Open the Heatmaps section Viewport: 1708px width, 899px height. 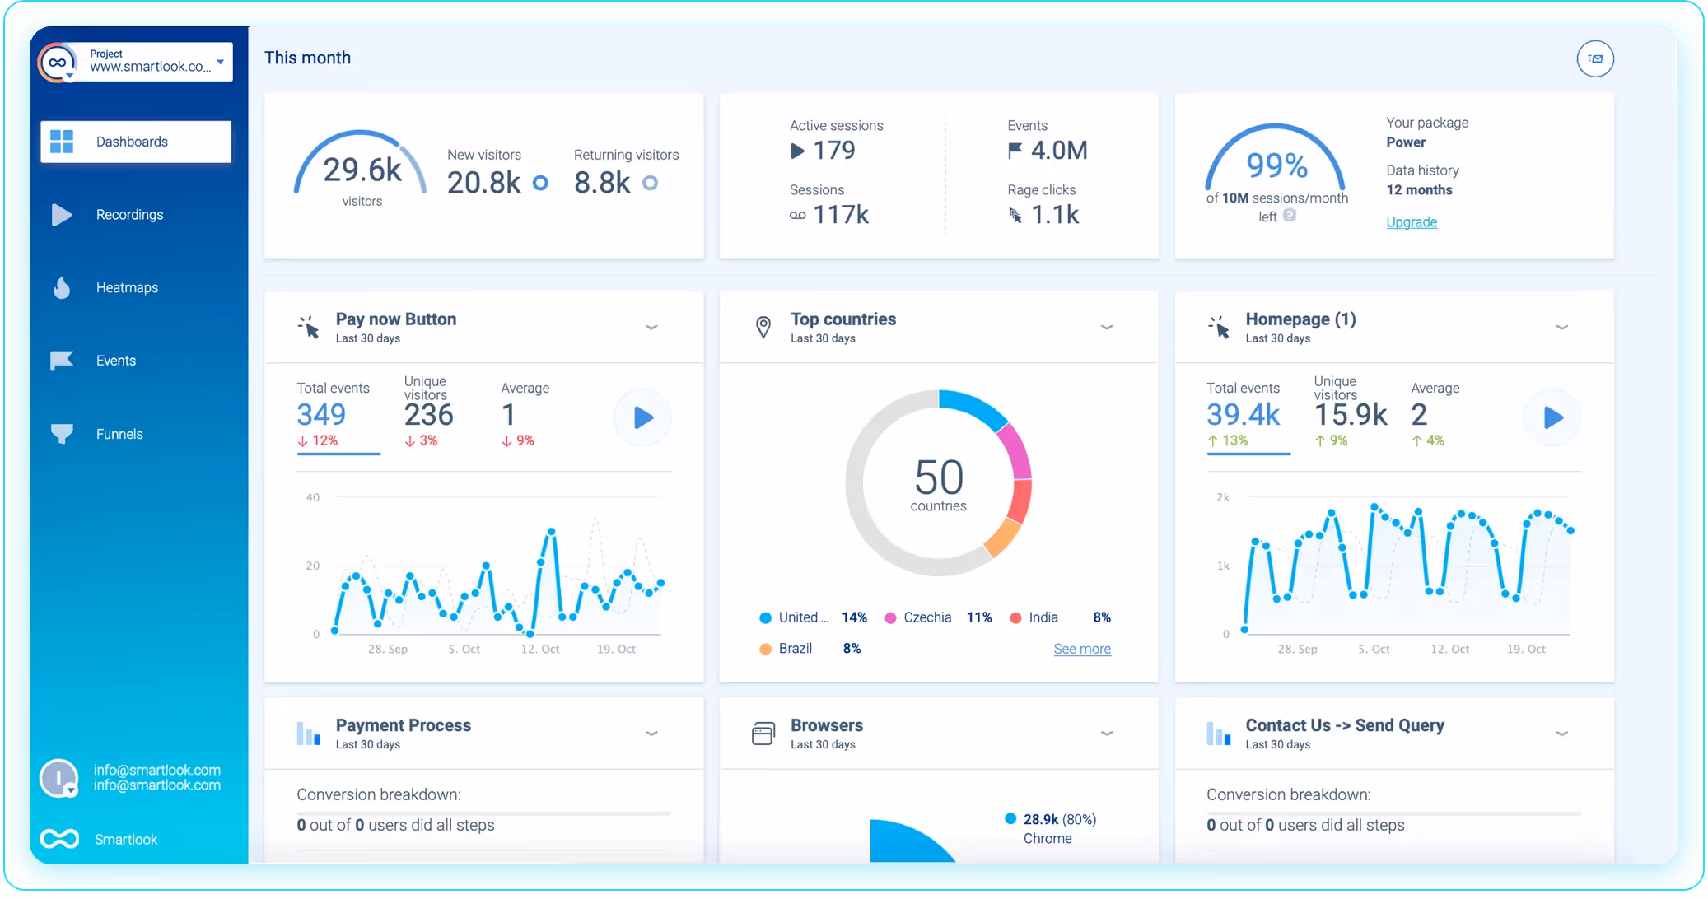tap(126, 288)
